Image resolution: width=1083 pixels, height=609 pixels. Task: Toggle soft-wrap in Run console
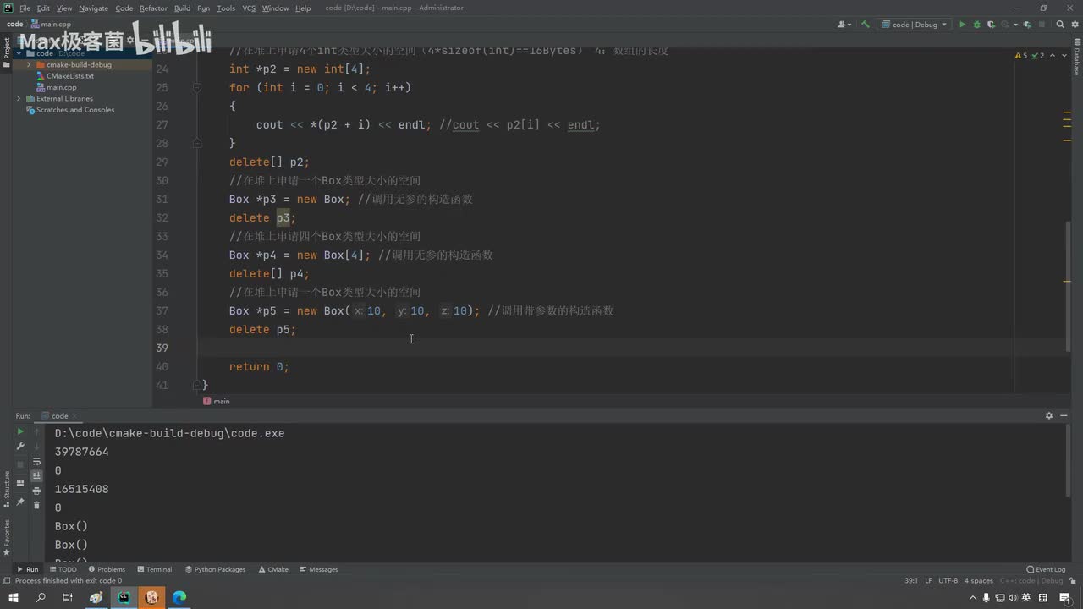[36, 462]
